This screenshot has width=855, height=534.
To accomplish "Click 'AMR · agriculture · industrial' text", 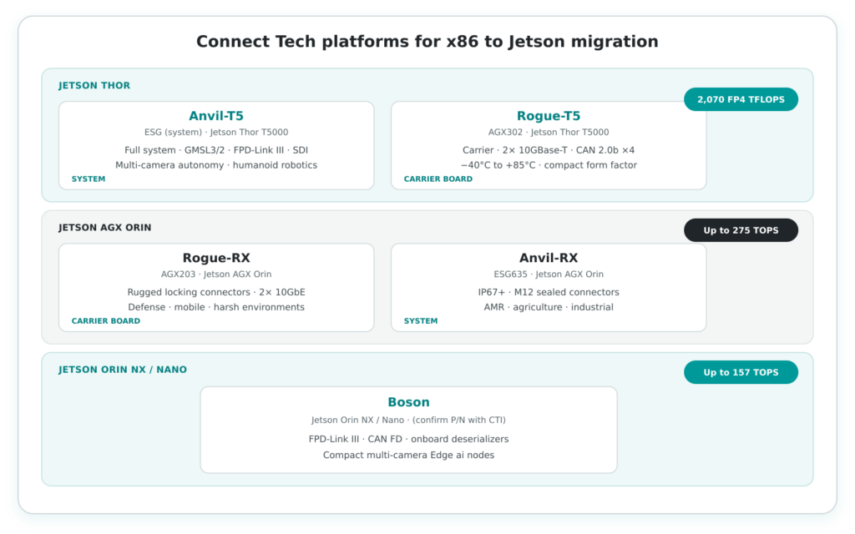I will coord(549,307).
